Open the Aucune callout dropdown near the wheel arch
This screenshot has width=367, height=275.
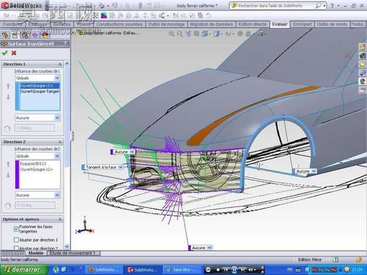[x=314, y=171]
